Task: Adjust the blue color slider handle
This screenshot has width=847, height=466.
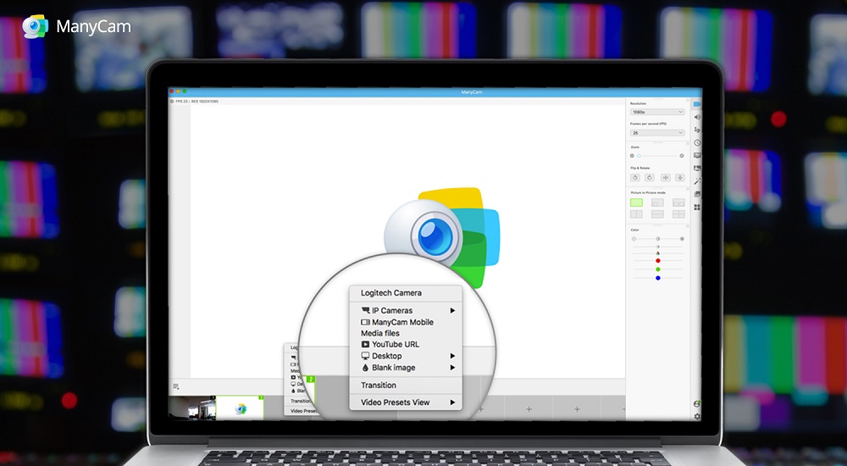Action: pos(658,278)
